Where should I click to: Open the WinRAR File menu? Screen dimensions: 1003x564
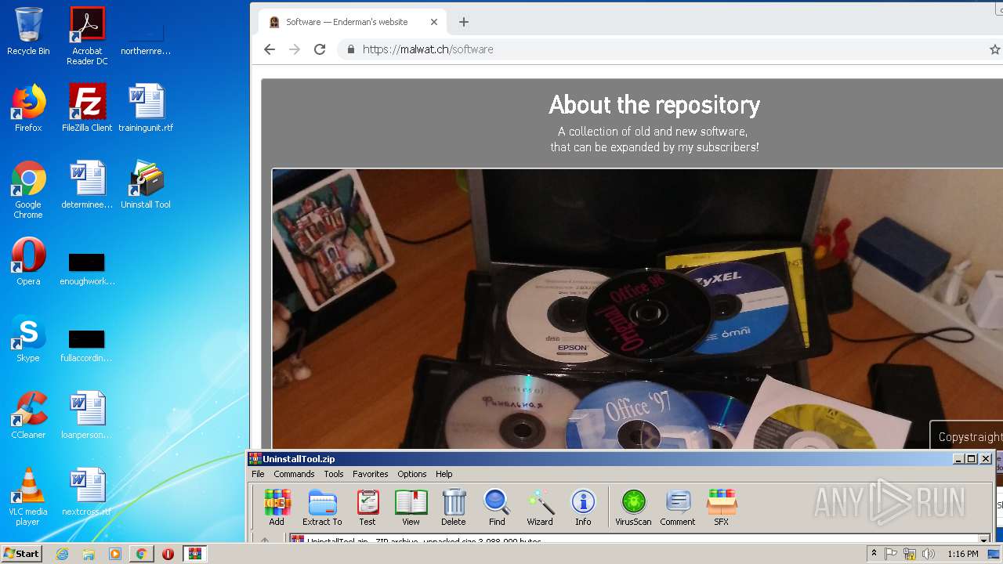[258, 474]
